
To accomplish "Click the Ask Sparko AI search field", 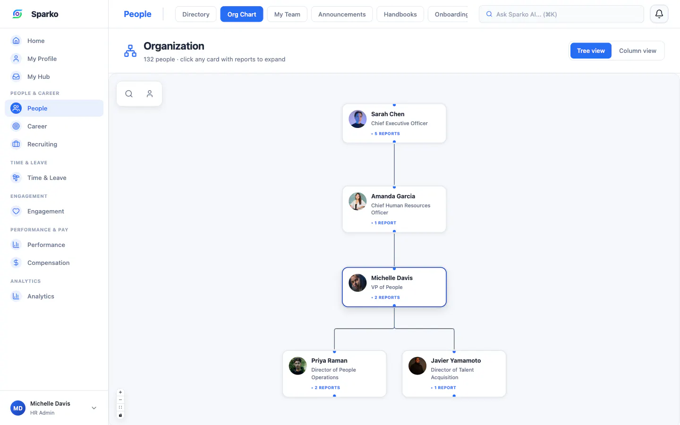I will point(561,14).
